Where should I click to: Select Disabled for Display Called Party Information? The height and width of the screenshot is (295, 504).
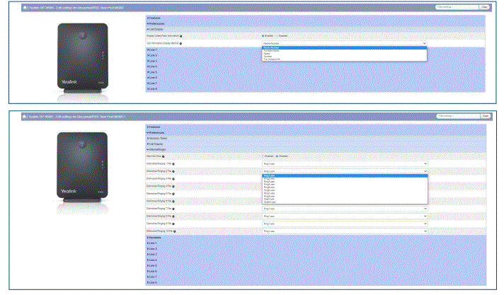coord(277,36)
